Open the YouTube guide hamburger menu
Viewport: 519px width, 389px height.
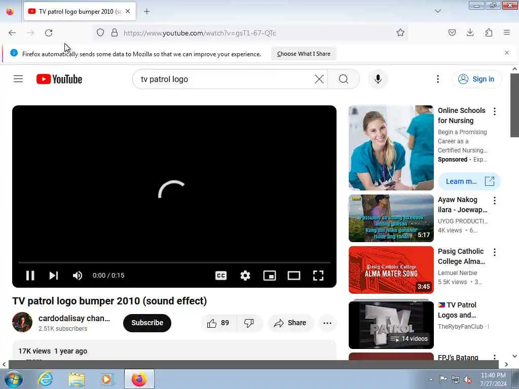pyautogui.click(x=18, y=79)
